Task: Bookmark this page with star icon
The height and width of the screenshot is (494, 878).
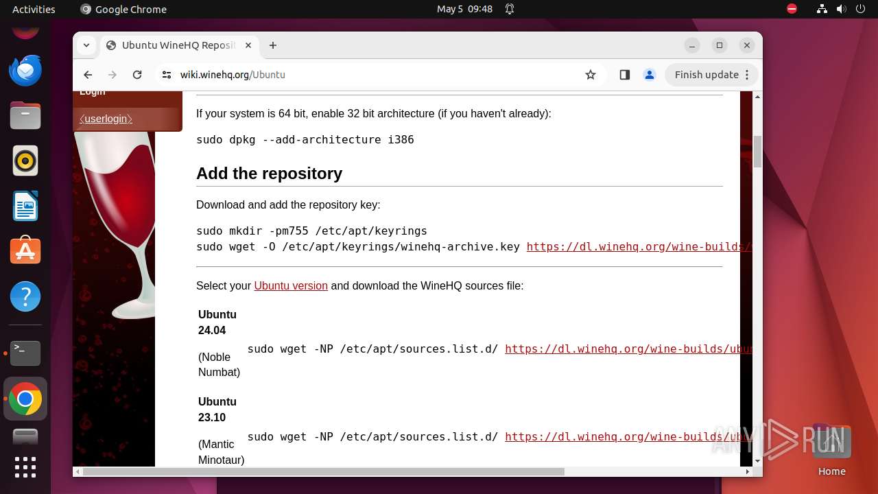Action: point(591,75)
